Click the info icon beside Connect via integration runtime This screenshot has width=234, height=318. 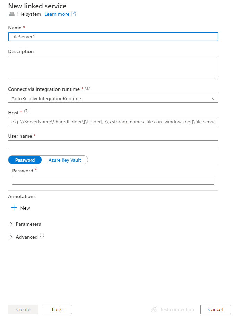click(87, 88)
